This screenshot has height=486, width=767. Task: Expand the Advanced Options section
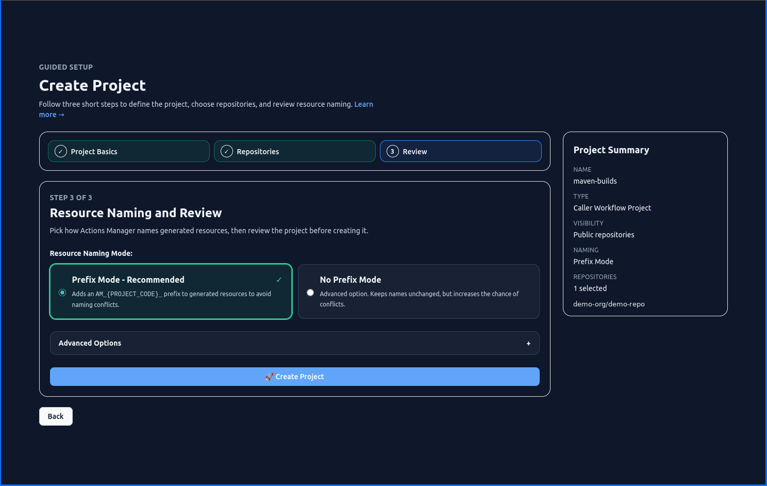295,343
